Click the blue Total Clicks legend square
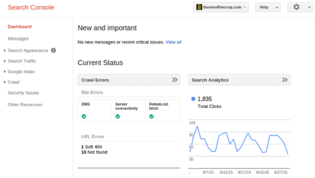The image size is (315, 178). [193, 99]
